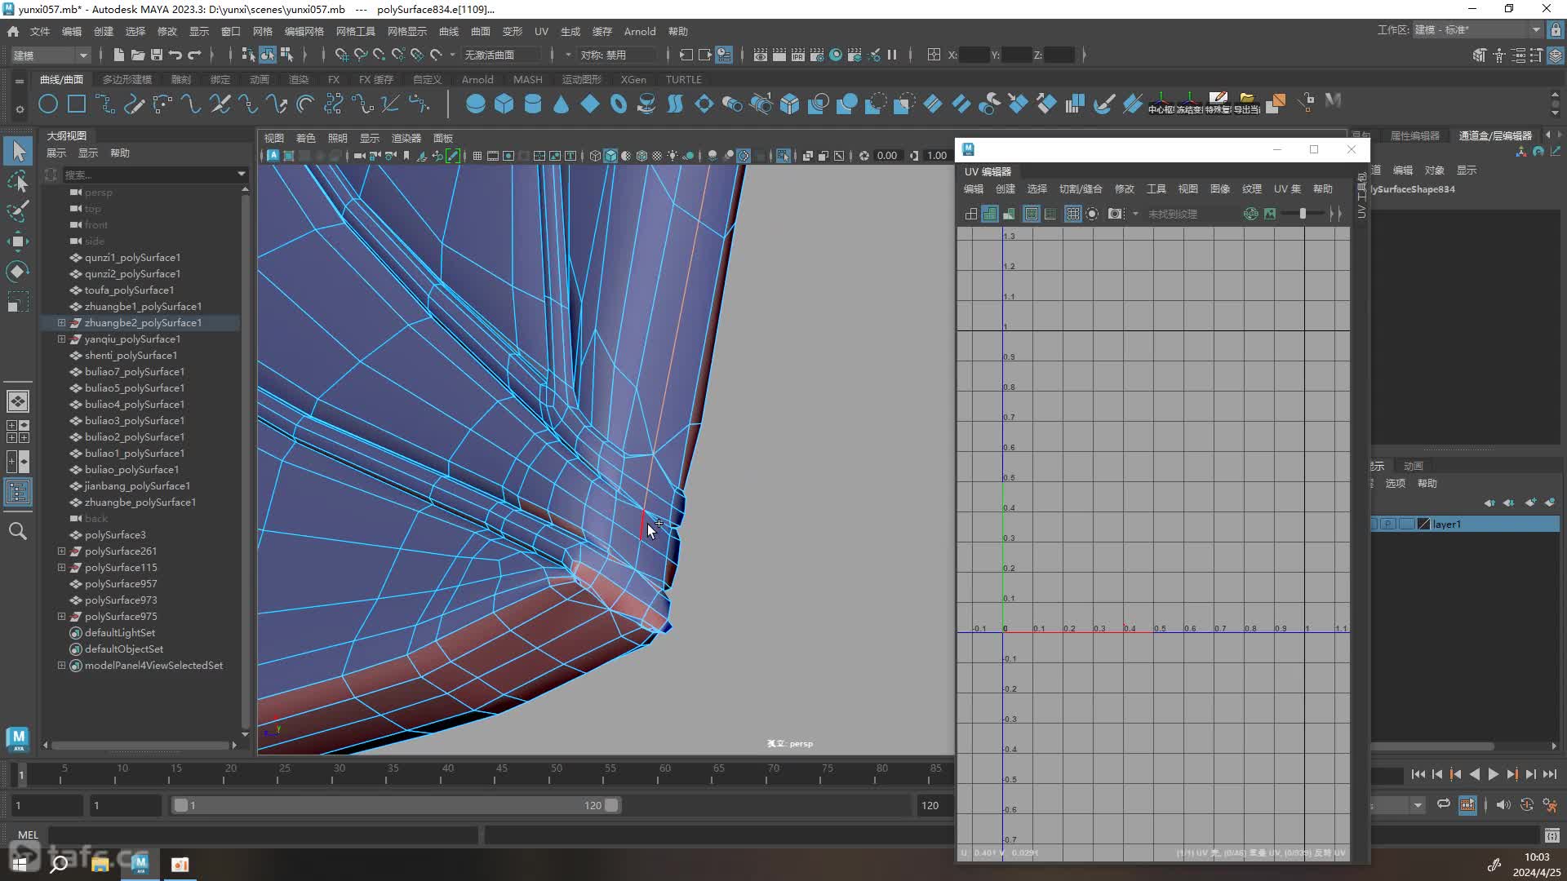
Task: Open the 编辑网格 menu
Action: point(304,31)
